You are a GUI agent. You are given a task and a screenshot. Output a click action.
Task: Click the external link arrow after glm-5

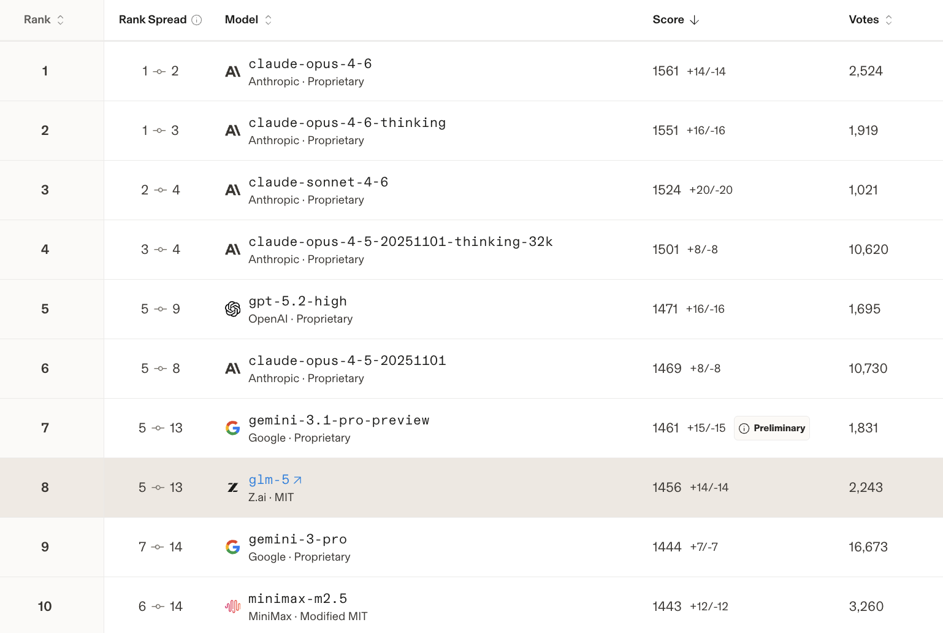click(297, 480)
